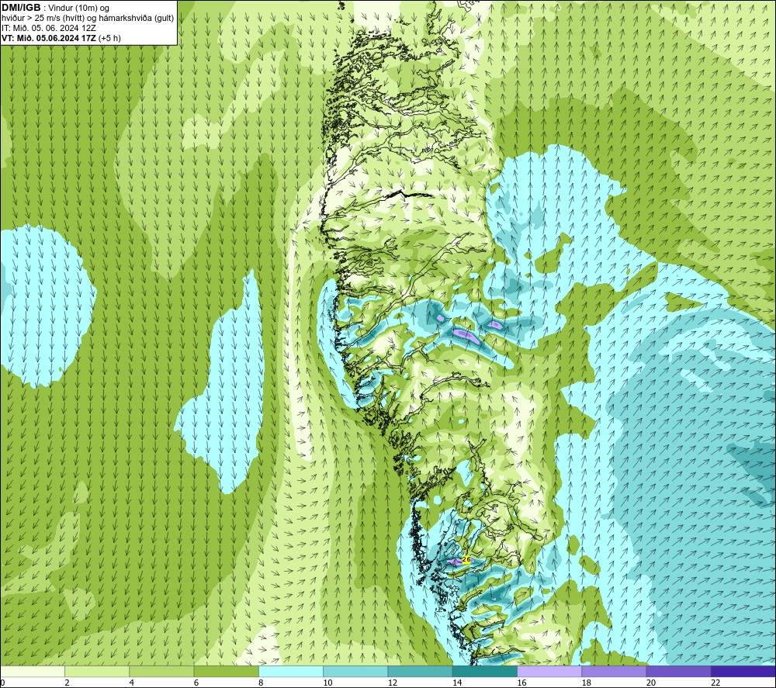Click the 20–22 m/s violet swatch

tap(678, 671)
